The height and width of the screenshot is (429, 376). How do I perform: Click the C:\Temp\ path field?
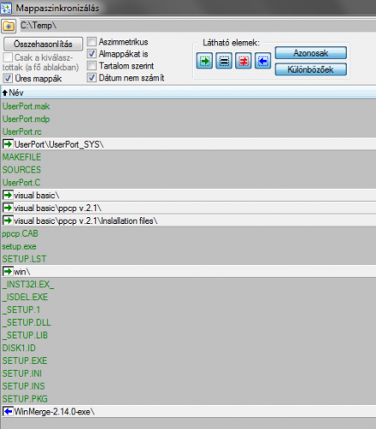197,26
